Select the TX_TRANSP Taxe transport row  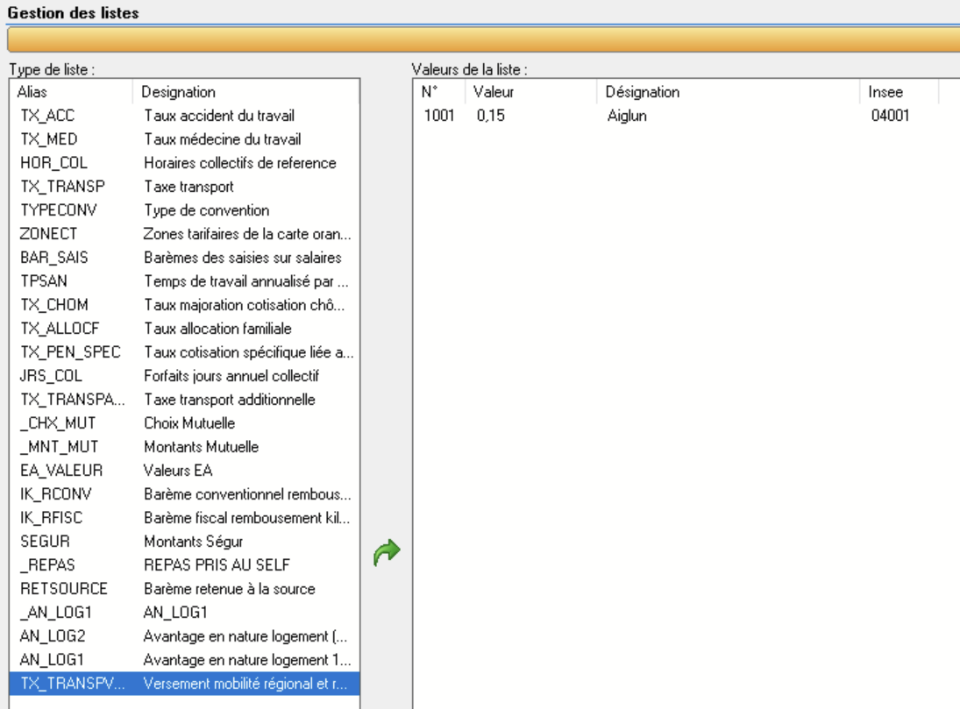pos(185,187)
